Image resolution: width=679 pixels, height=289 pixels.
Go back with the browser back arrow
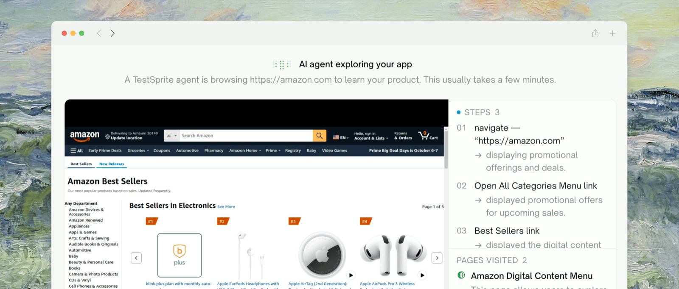pyautogui.click(x=99, y=33)
